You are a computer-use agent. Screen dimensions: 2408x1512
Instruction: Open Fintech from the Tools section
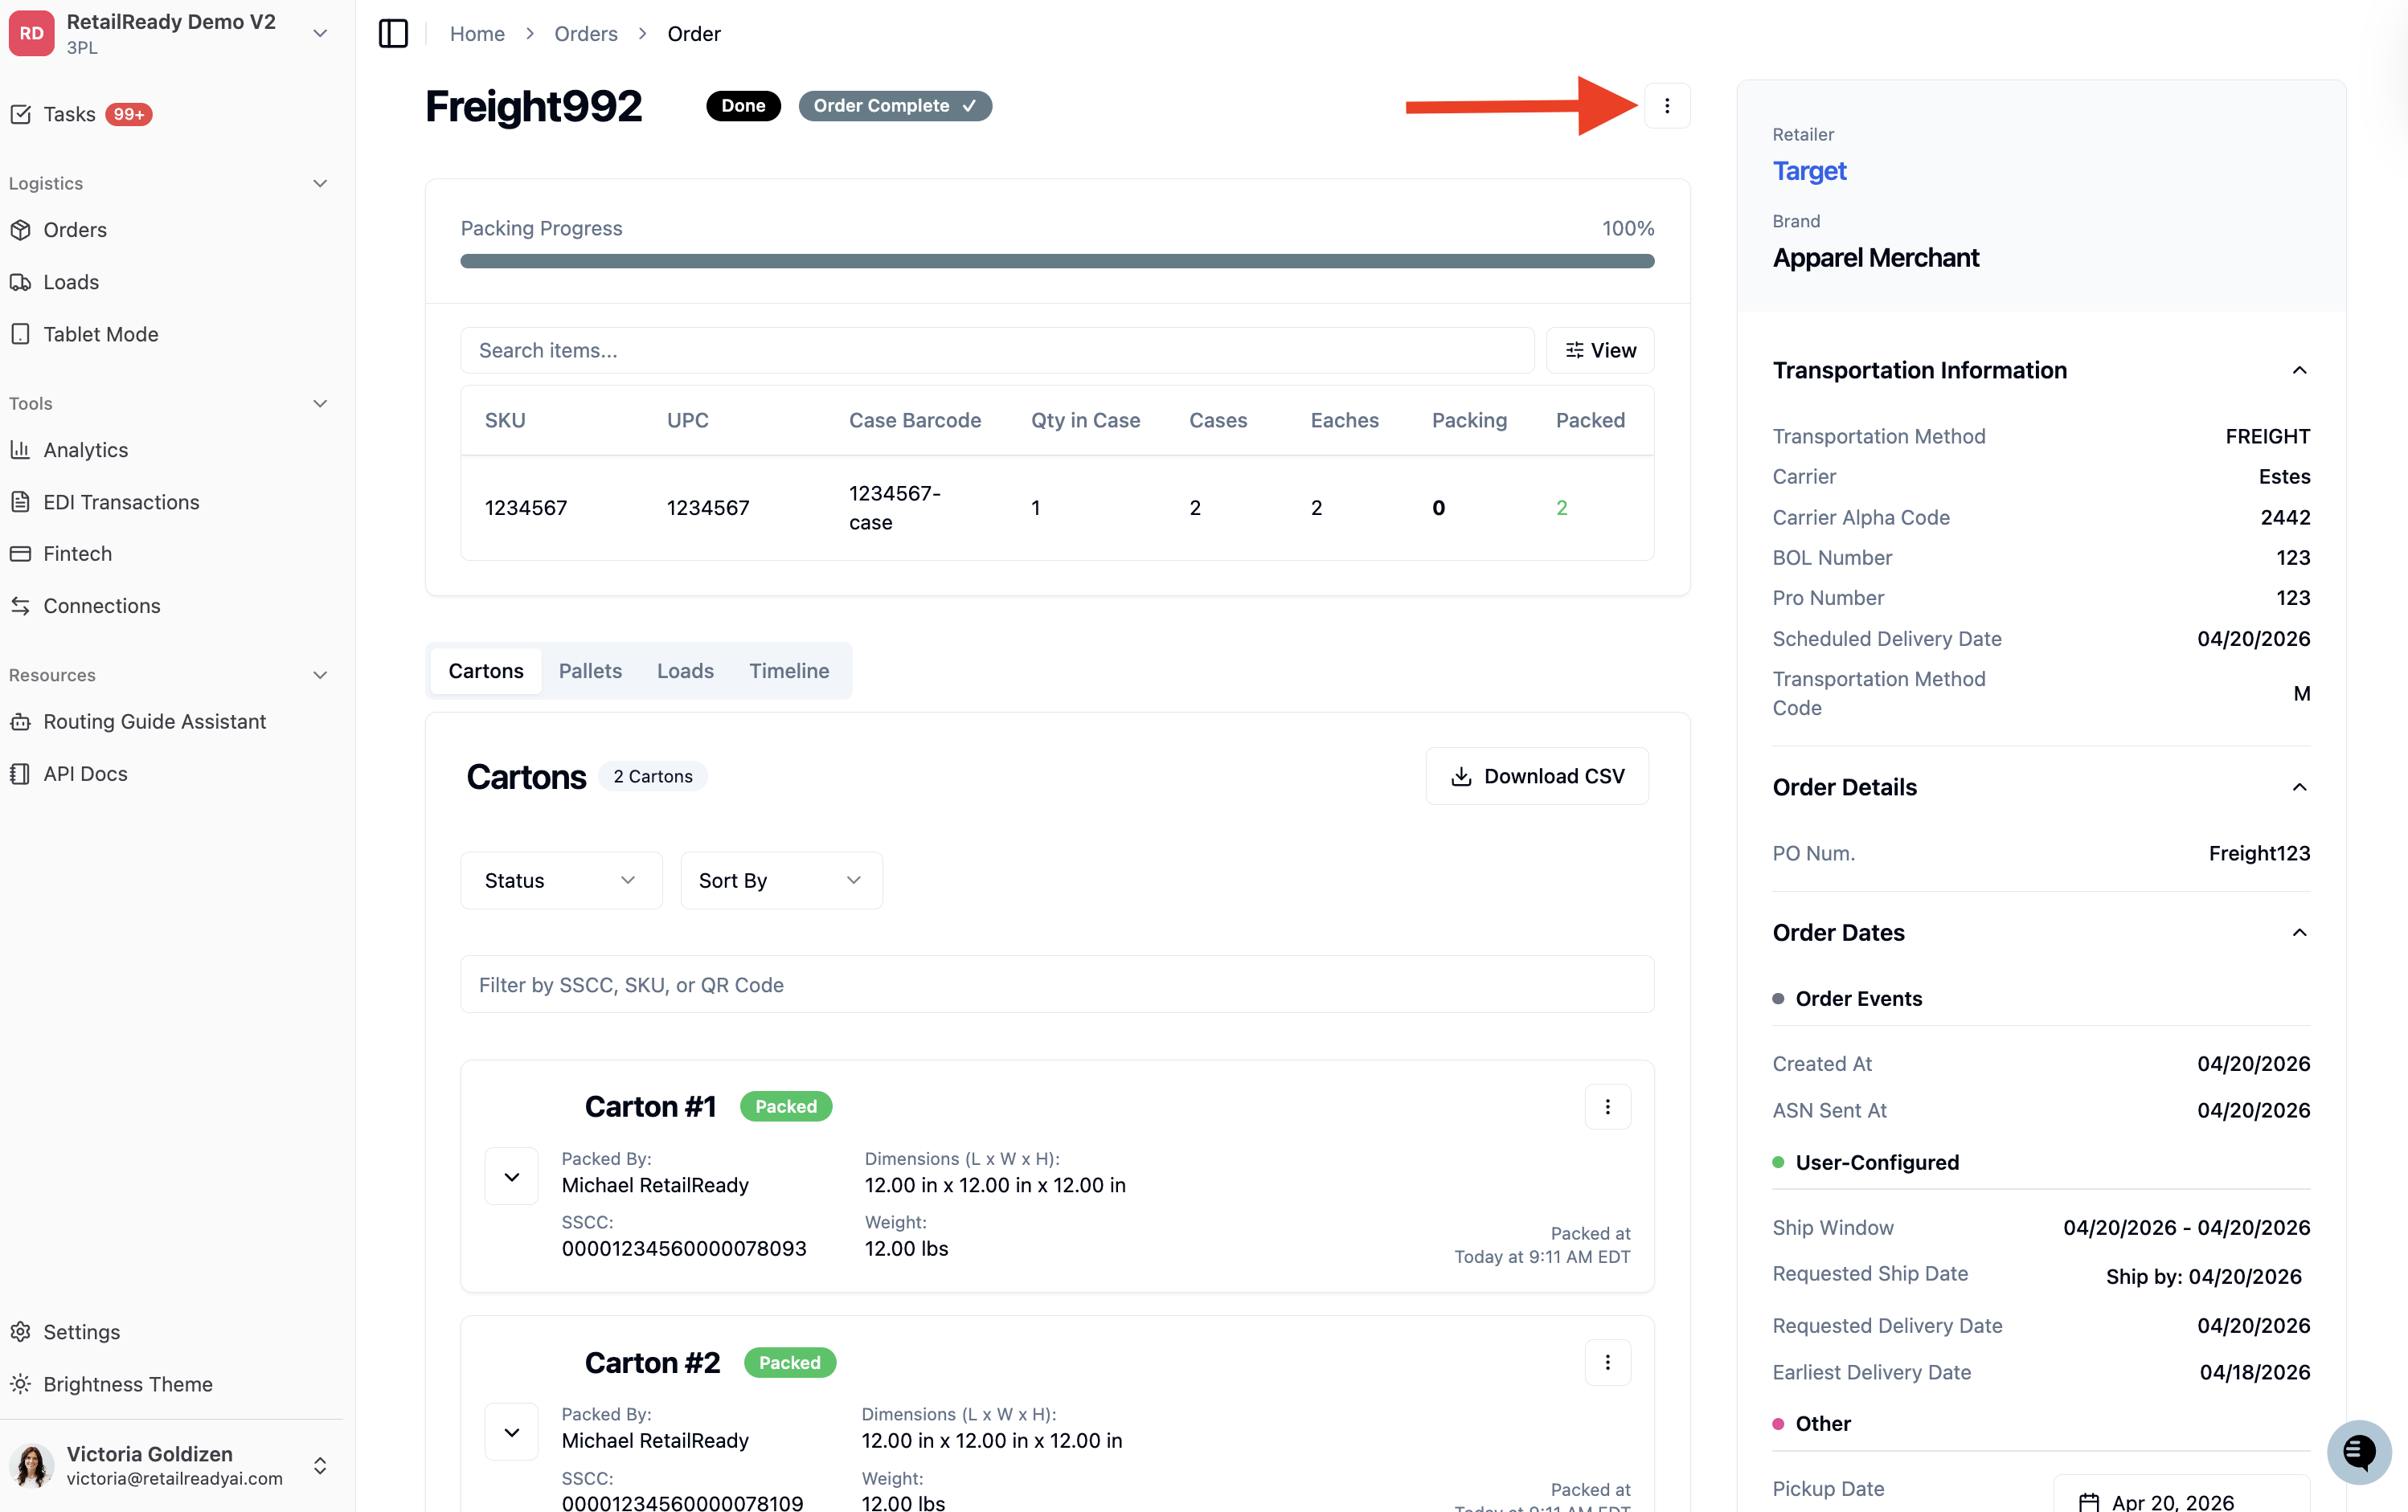tap(77, 554)
